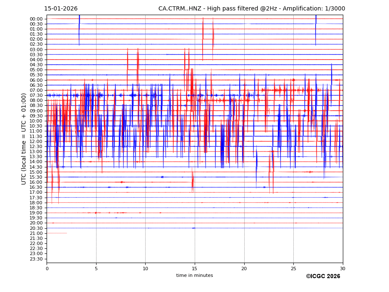
Task: Select the 23:30 time row label
Action: (x=36, y=259)
